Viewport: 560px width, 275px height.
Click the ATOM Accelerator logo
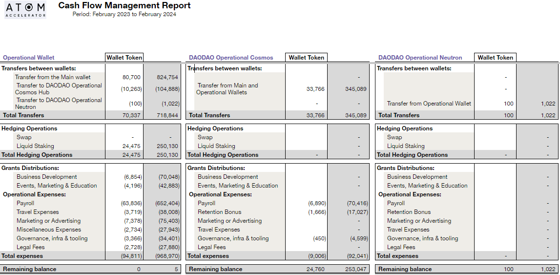coord(25,10)
